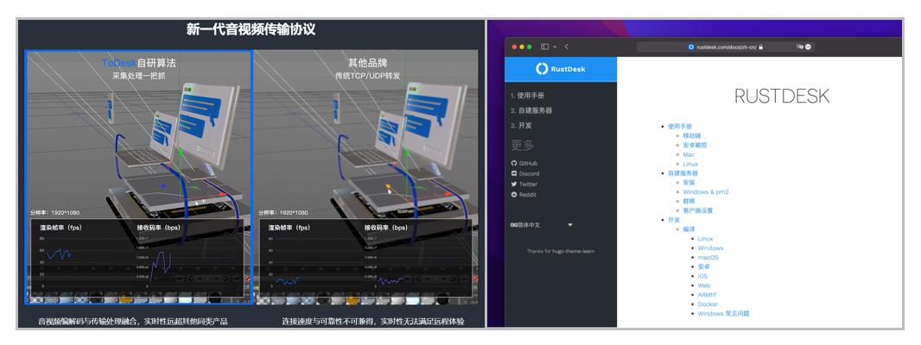Open the 开发 link in page contents
Screen dimensions: 921x345
674,220
